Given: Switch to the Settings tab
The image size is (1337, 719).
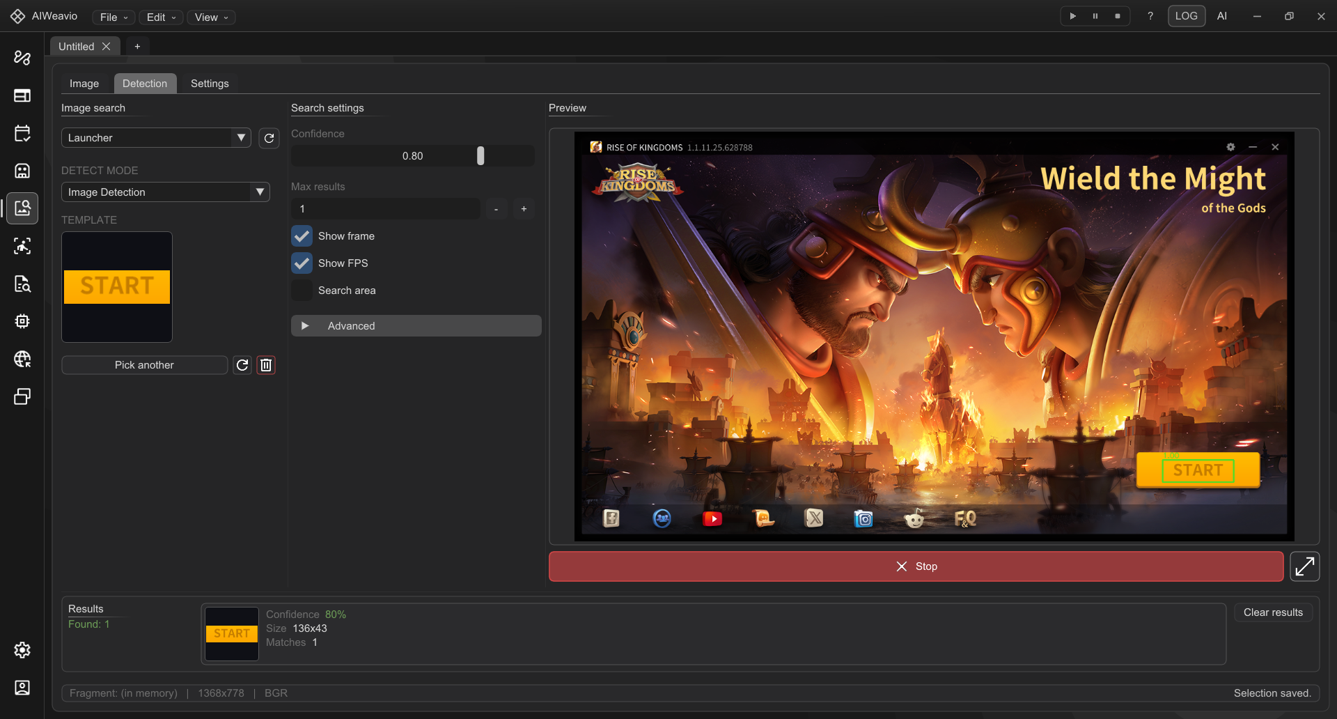Looking at the screenshot, I should point(210,84).
